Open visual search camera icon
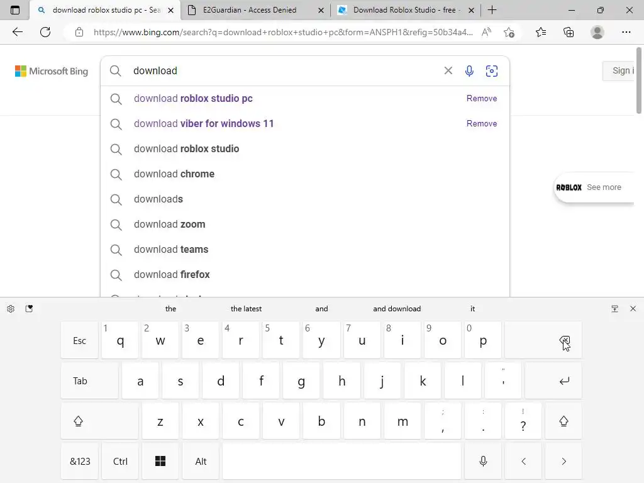The width and height of the screenshot is (644, 483). coord(492,71)
